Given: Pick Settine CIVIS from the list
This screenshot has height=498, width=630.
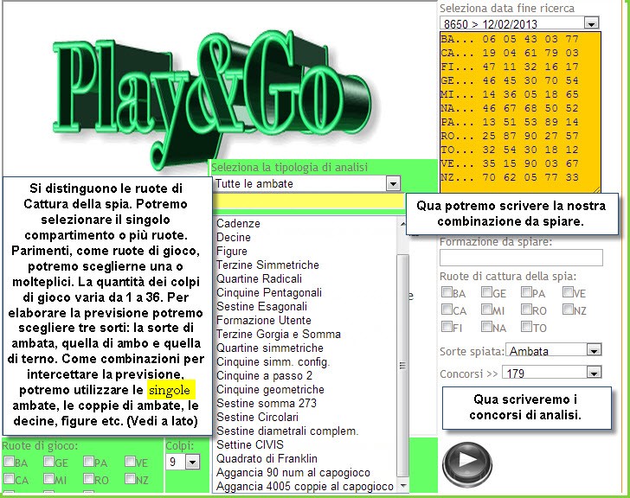Looking at the screenshot, I should pos(250,444).
